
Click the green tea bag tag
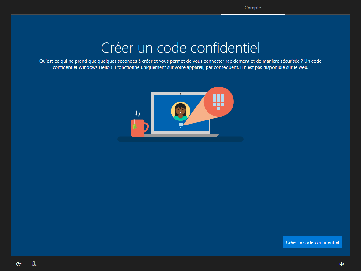[x=134, y=126]
